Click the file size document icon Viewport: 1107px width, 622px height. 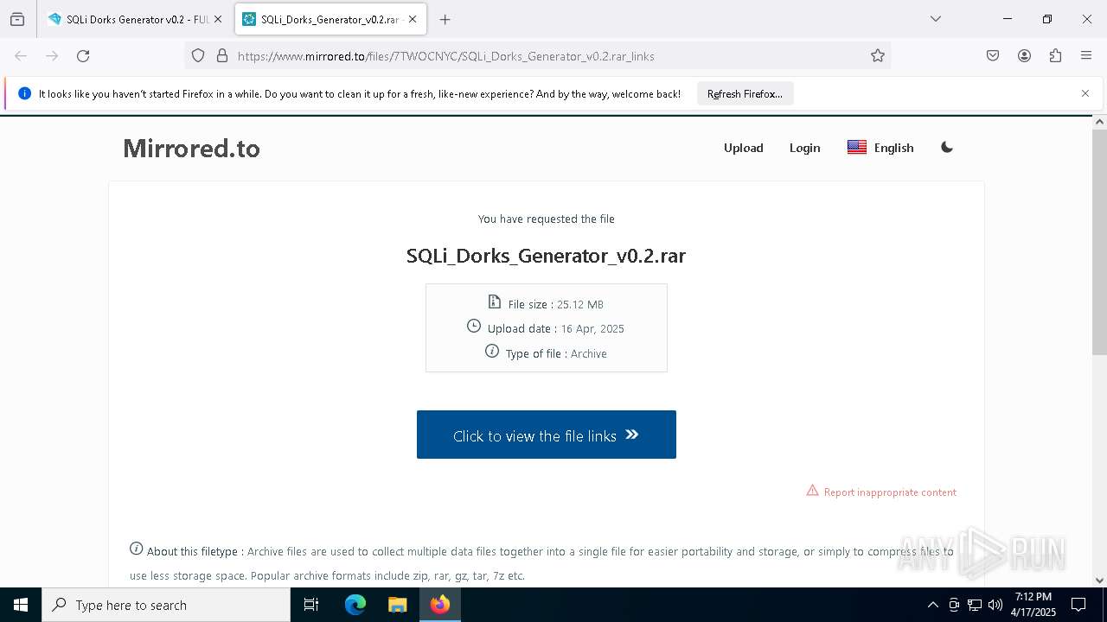click(x=494, y=301)
